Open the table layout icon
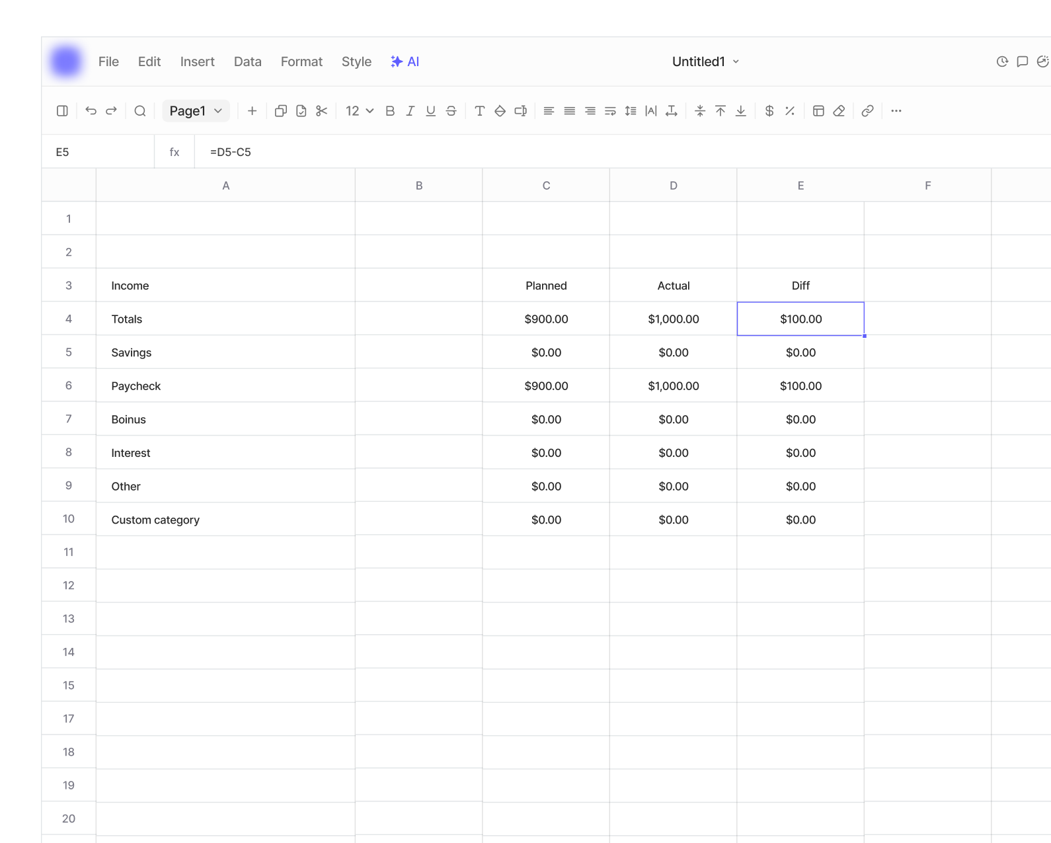Image resolution: width=1051 pixels, height=843 pixels. click(x=818, y=111)
